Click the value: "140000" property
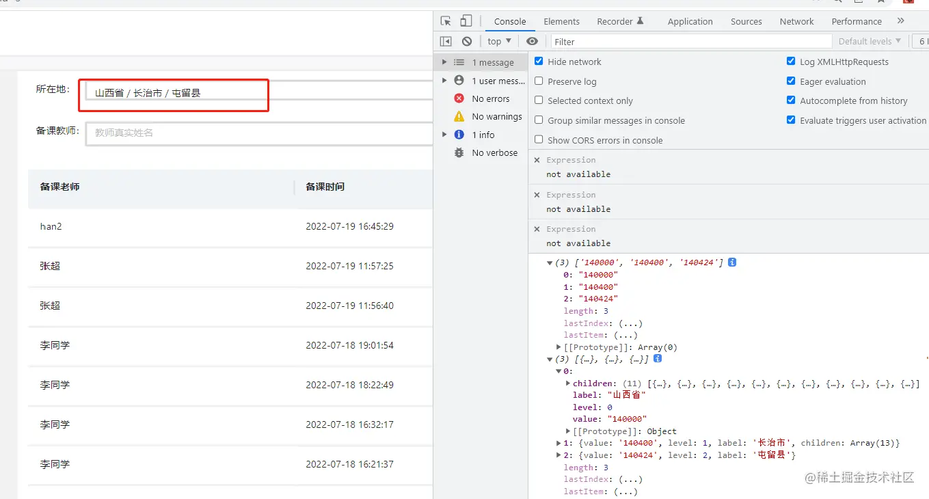The height and width of the screenshot is (499, 929). pyautogui.click(x=610, y=419)
